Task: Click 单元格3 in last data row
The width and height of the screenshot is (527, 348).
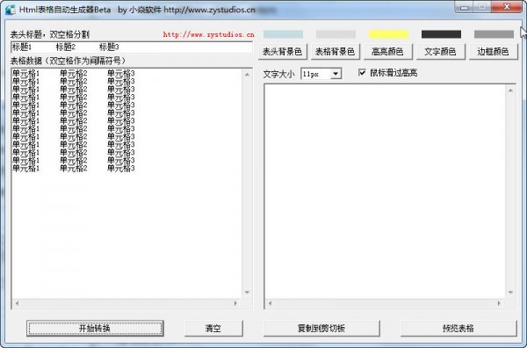Action: coord(121,168)
